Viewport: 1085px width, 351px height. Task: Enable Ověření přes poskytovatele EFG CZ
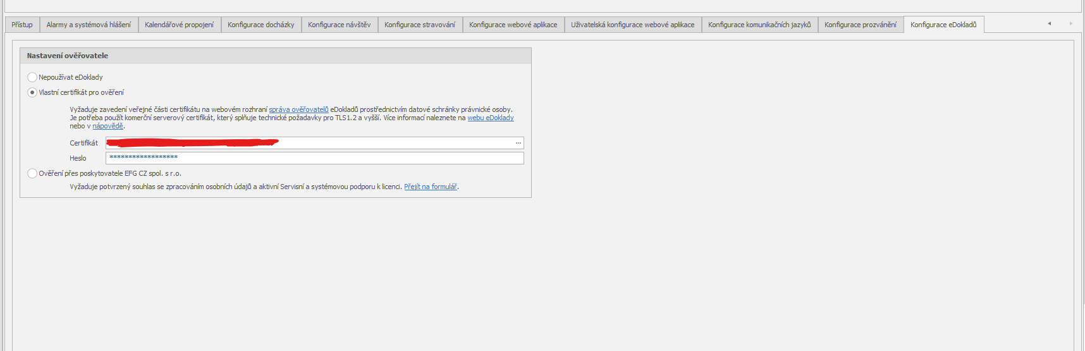click(32, 173)
